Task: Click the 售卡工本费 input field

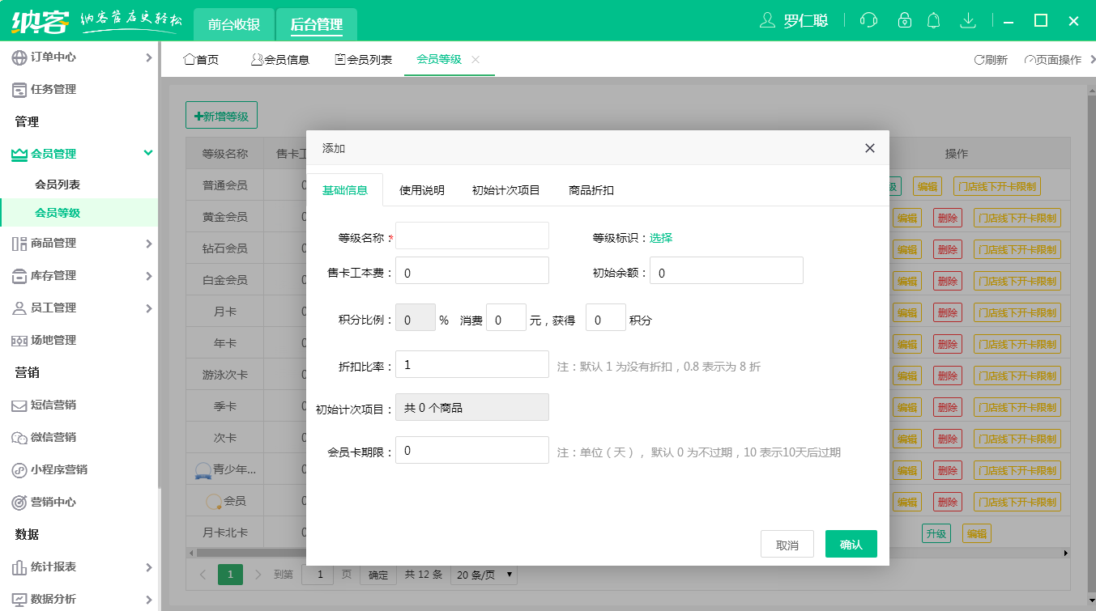Action: [472, 270]
